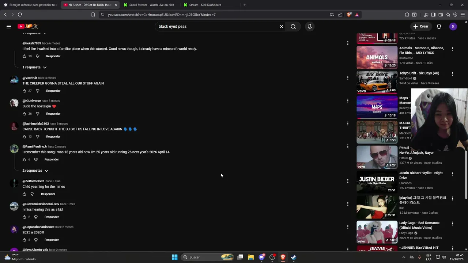The width and height of the screenshot is (468, 263).
Task: Bookmark this page
Action: [93, 15]
